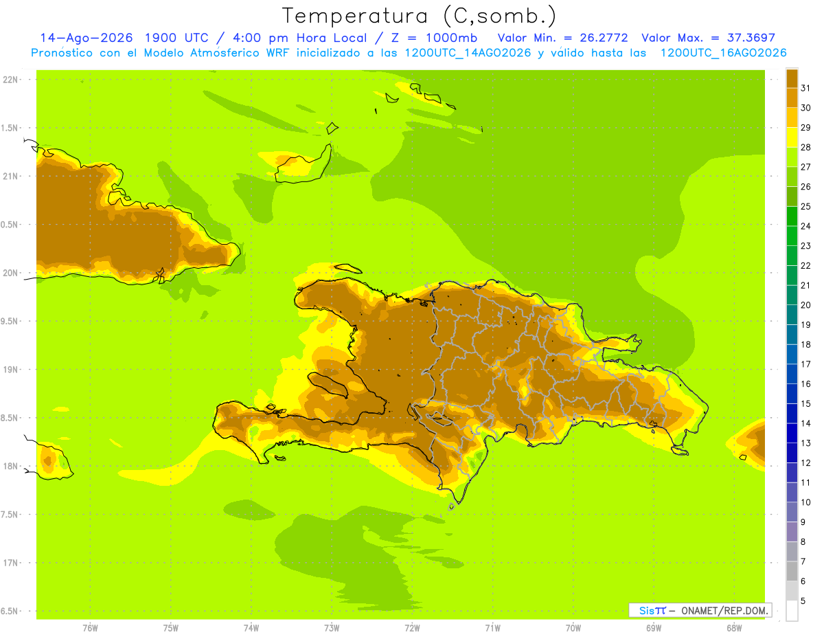Click the 9.5N latitude label
824x637 pixels.
tap(10, 321)
